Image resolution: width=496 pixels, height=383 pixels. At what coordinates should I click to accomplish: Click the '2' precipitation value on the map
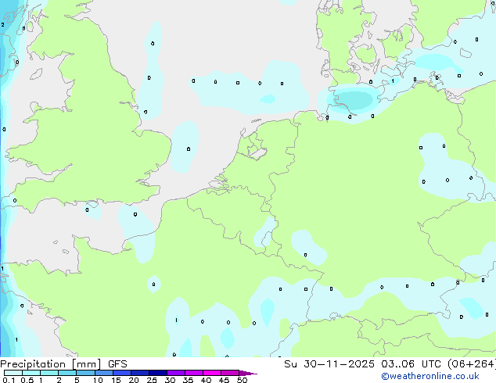coord(3,25)
